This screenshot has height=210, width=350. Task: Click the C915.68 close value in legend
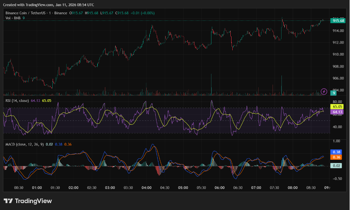point(123,13)
